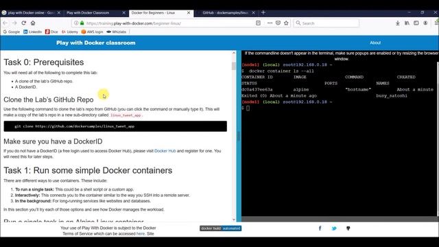This screenshot has width=439, height=247.
Task: Switch to Play with Docker Classroom tab
Action: 96,13
